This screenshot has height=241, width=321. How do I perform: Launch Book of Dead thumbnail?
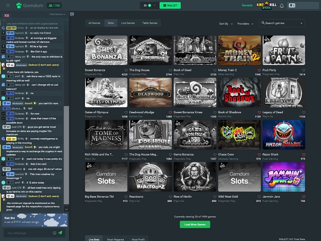[195, 50]
